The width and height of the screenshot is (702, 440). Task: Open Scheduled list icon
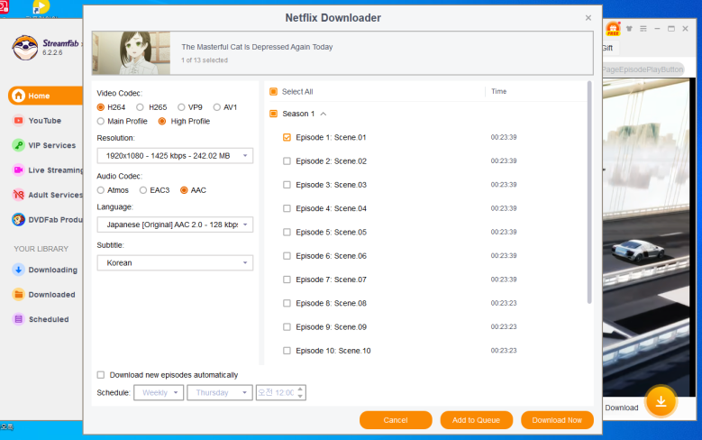18,319
